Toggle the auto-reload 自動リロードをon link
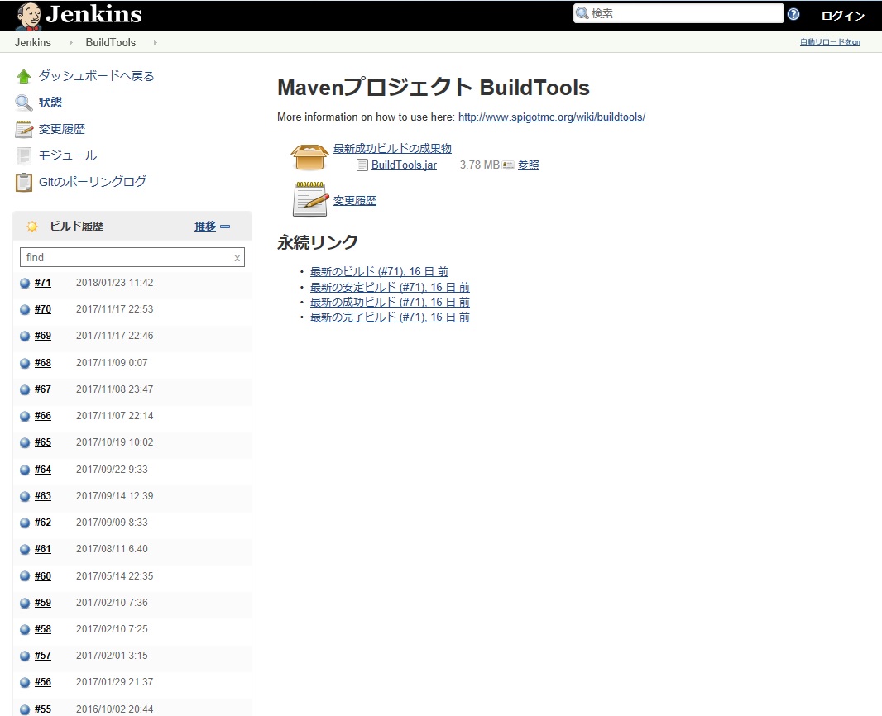882x716 pixels. tap(830, 42)
